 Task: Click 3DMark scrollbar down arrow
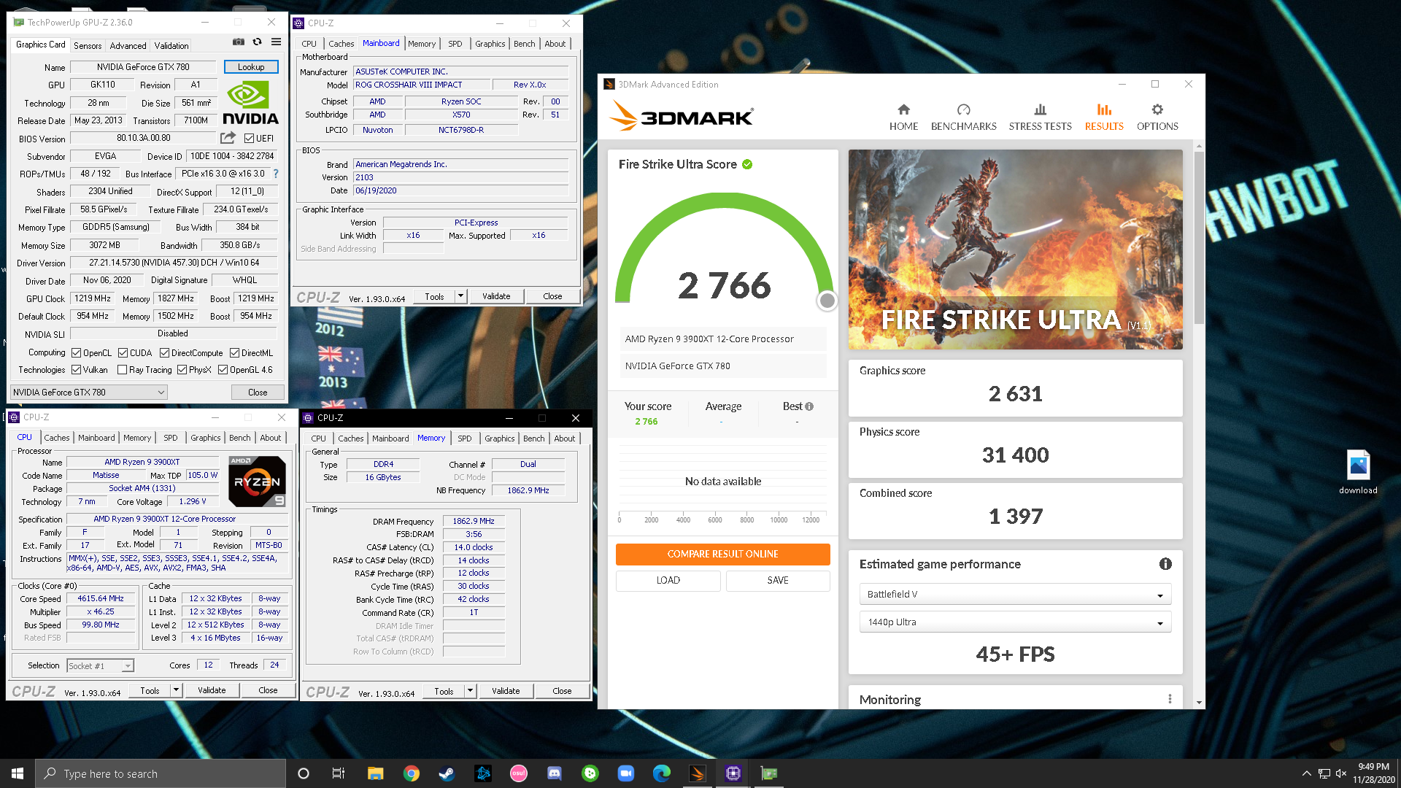[x=1199, y=703]
